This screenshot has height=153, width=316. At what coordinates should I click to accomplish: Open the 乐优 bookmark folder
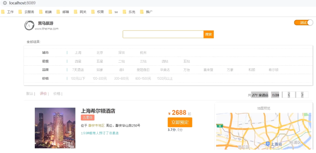pos(129,12)
